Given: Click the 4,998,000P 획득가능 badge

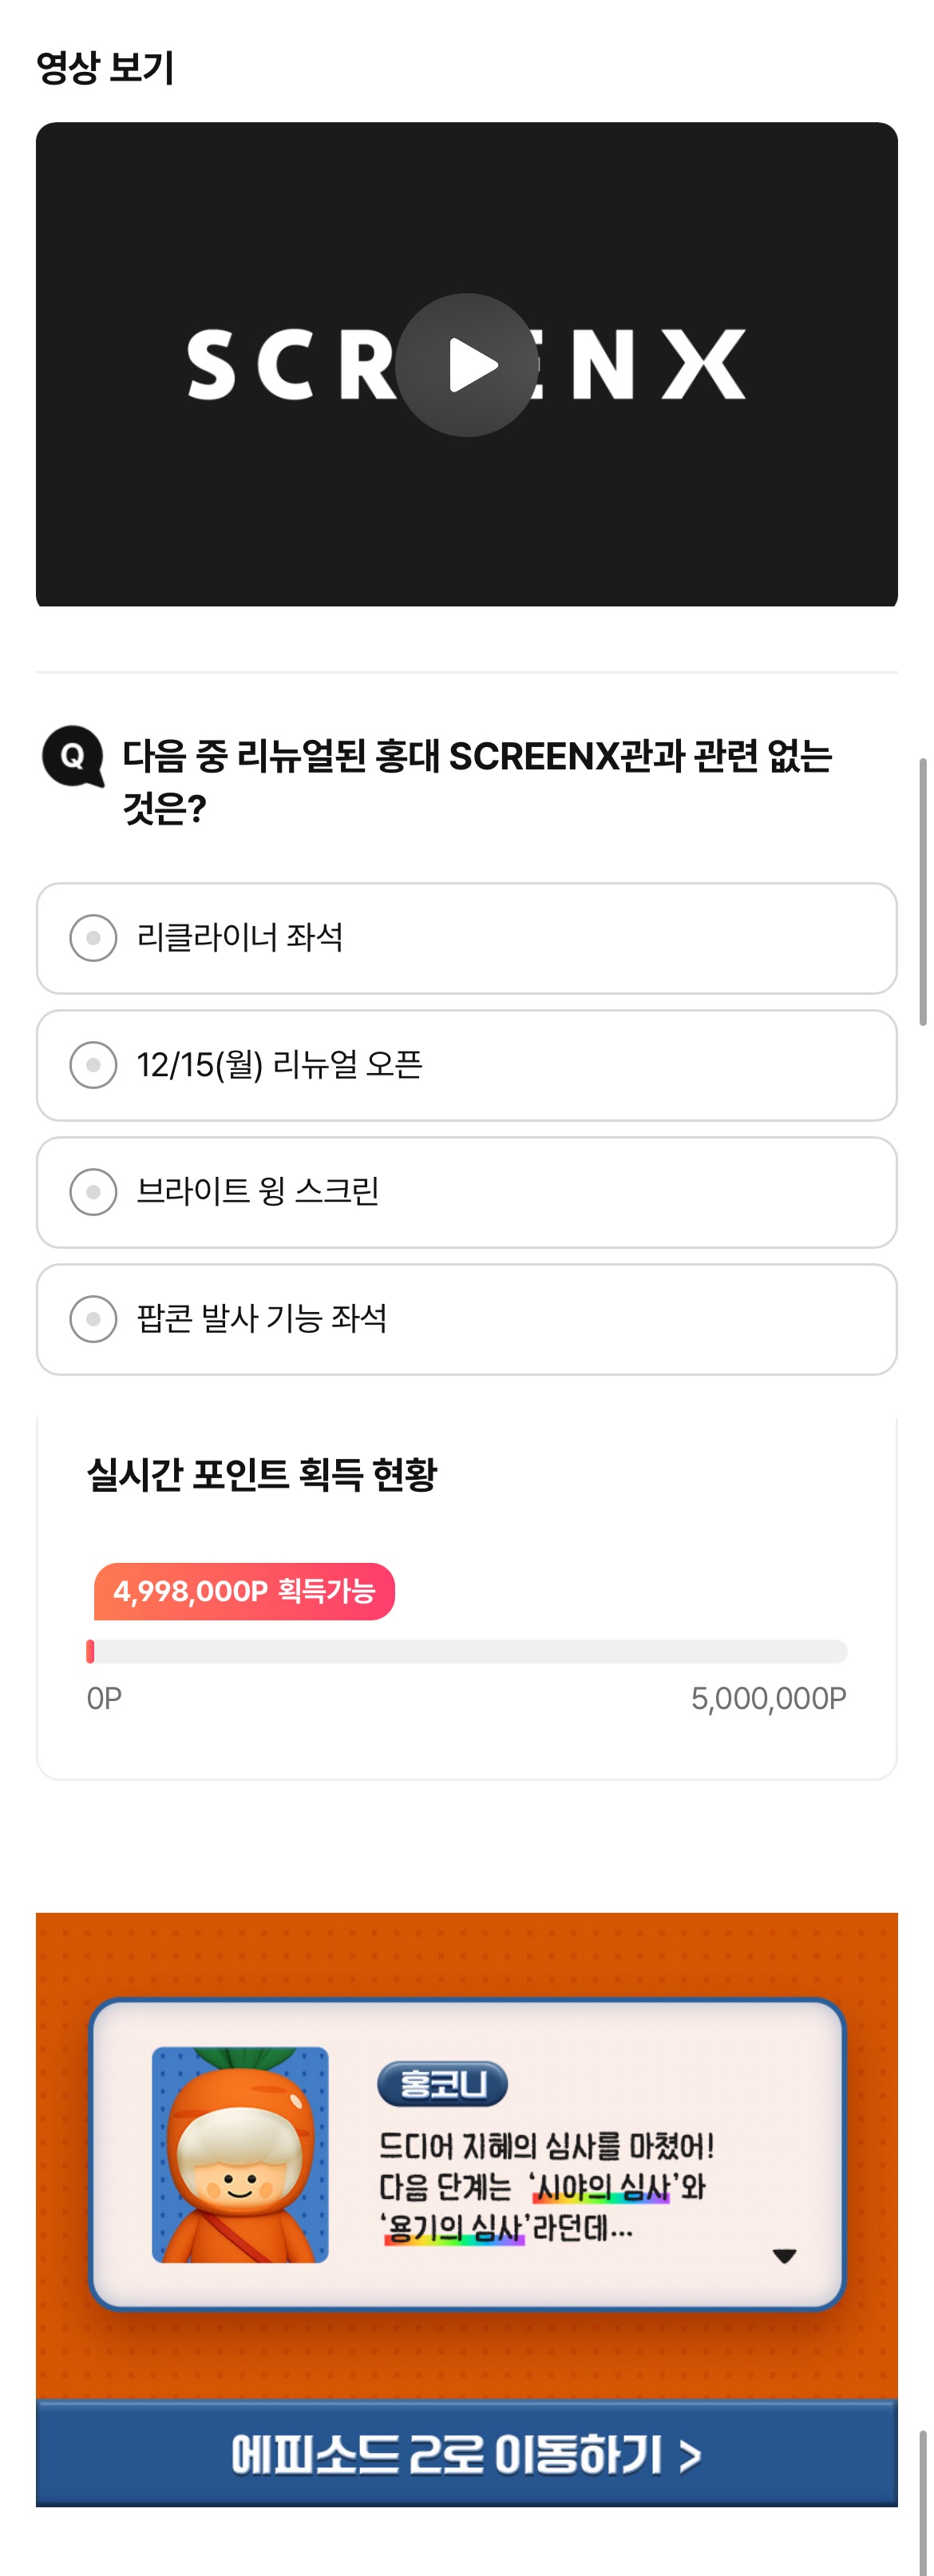Looking at the screenshot, I should [243, 1591].
